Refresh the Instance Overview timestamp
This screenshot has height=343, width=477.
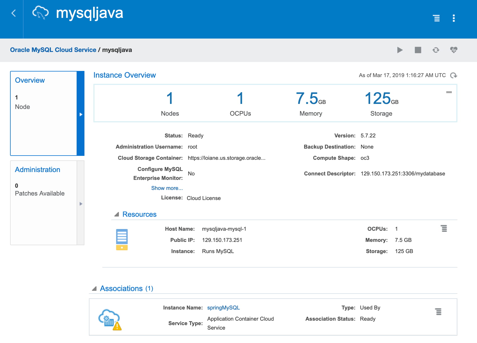pyautogui.click(x=454, y=75)
